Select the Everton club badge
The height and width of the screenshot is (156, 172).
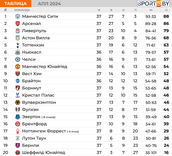[18, 117]
